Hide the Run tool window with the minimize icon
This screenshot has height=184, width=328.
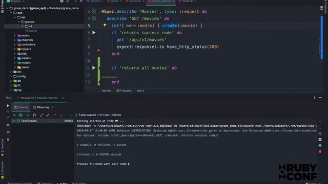(x=320, y=98)
